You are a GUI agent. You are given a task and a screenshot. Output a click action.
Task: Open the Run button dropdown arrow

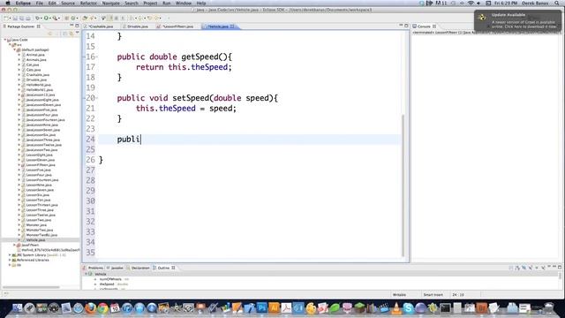point(50,19)
